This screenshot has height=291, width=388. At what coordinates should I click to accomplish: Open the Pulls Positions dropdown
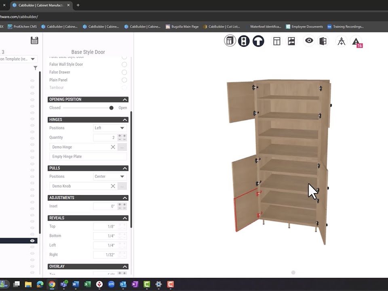pos(110,177)
